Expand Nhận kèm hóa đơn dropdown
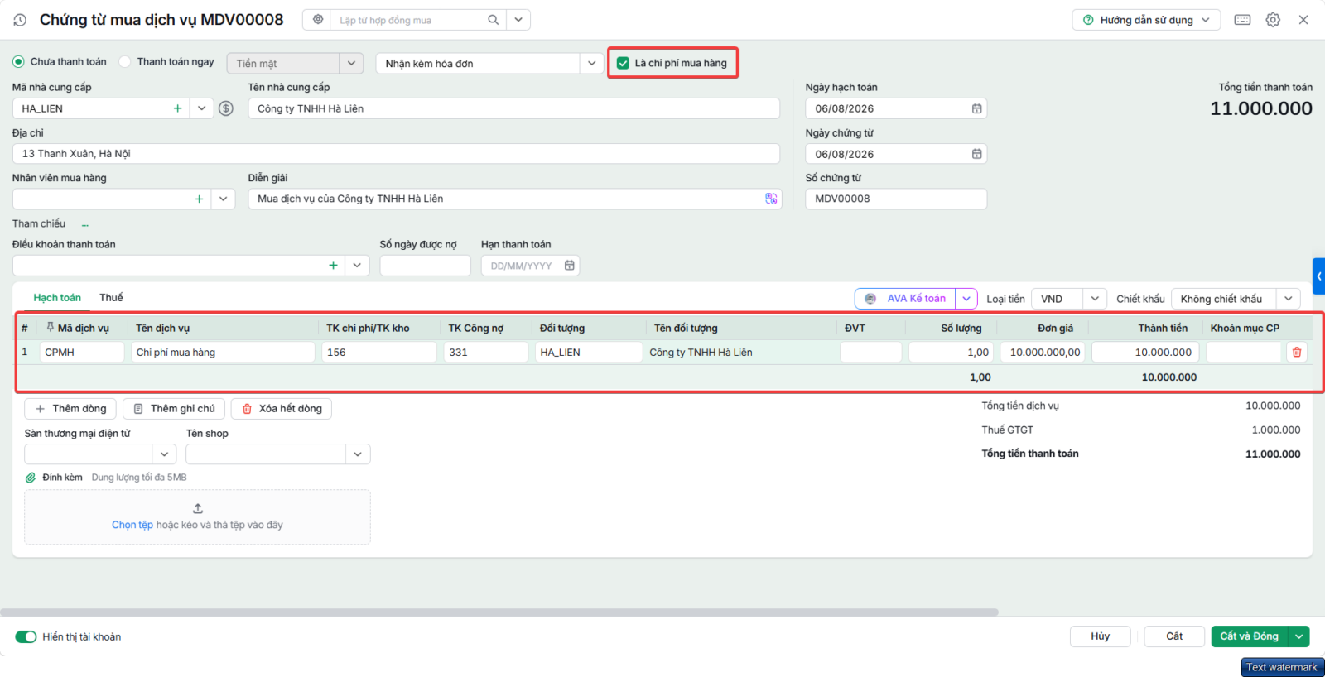 (591, 63)
